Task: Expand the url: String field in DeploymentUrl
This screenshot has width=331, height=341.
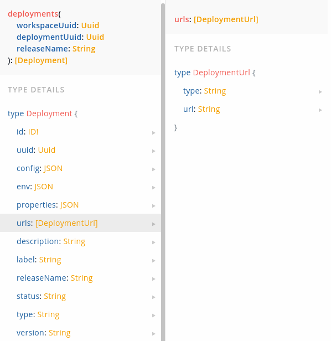Action: coord(248,109)
